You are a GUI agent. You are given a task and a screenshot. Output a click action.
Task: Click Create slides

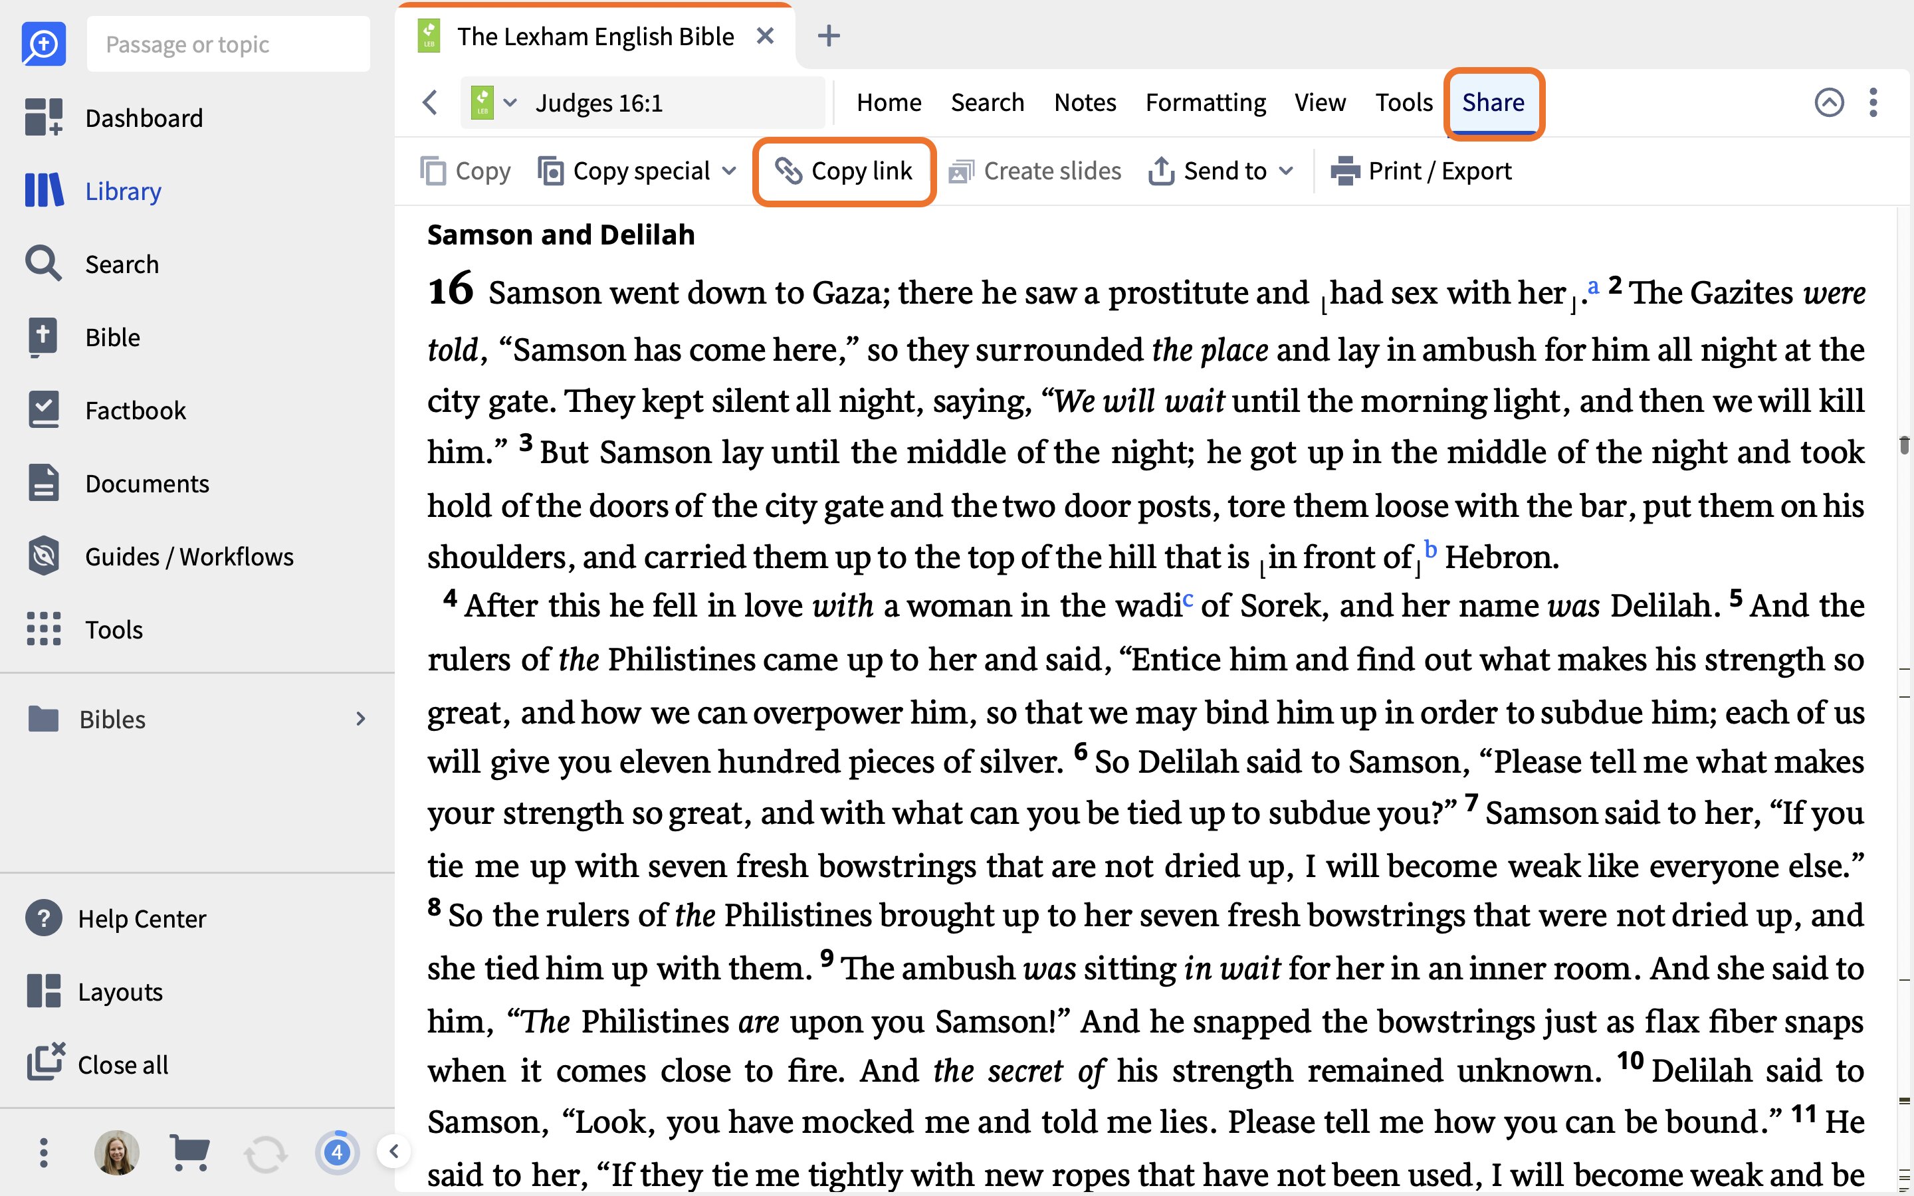pos(1035,171)
